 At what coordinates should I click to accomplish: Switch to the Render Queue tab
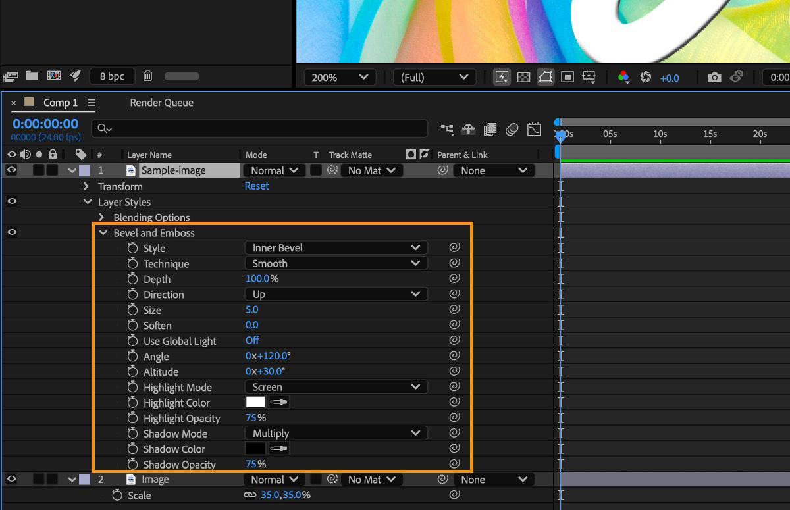coord(161,103)
